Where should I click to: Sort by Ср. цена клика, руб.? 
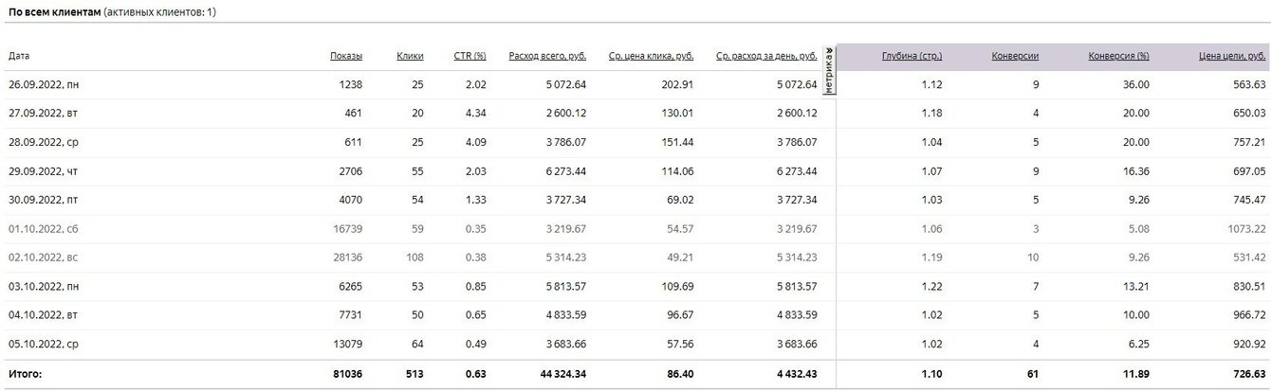point(651,56)
